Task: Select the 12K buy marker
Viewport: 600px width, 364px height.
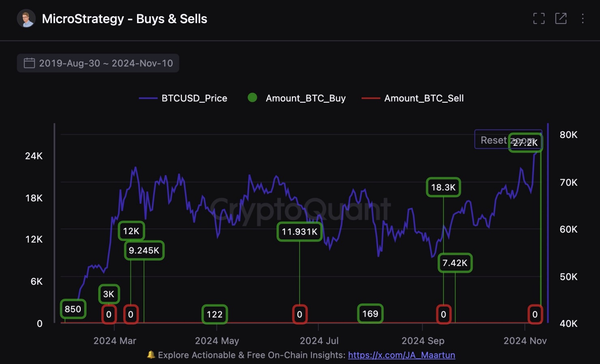Action: click(x=131, y=231)
